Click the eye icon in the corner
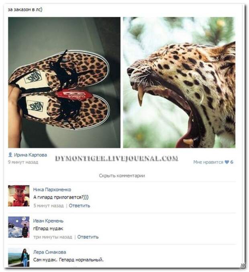 coord(243,266)
